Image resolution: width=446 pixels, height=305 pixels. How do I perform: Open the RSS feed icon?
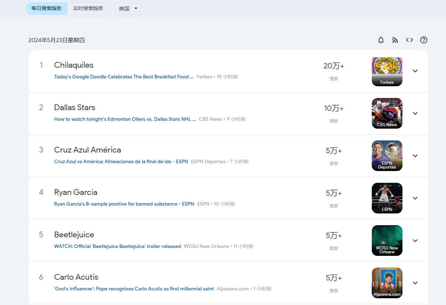pos(395,40)
